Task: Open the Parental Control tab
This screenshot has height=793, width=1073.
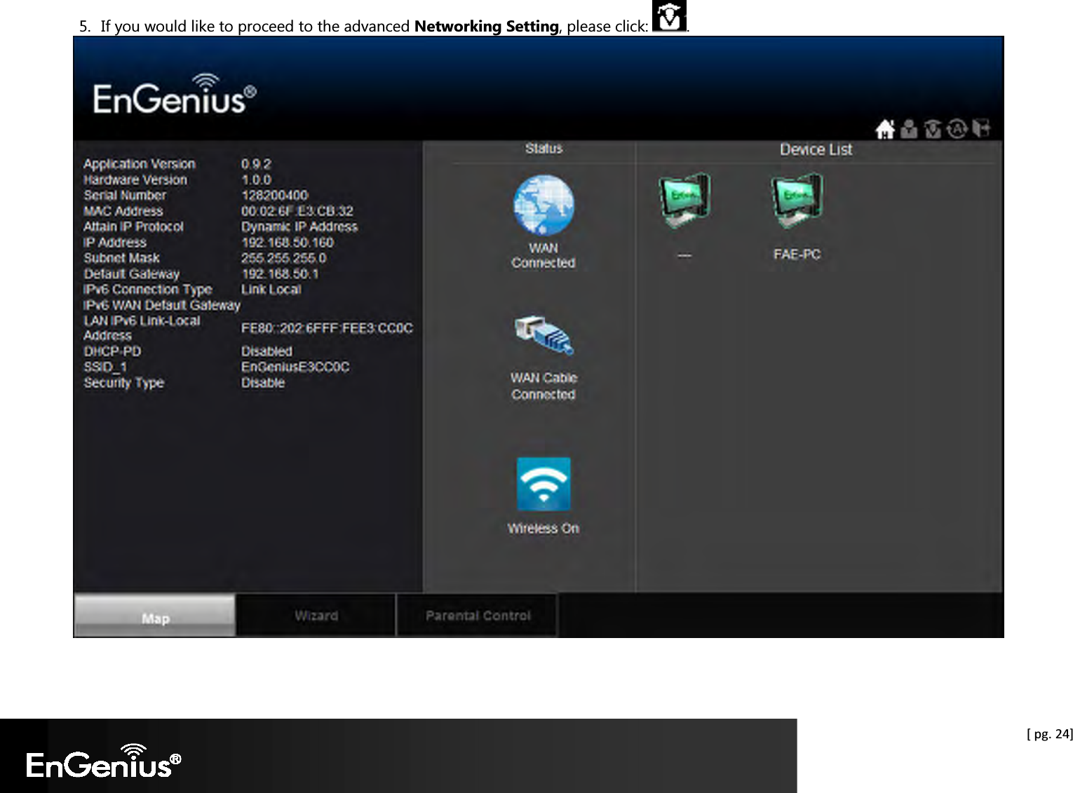Action: click(x=478, y=616)
